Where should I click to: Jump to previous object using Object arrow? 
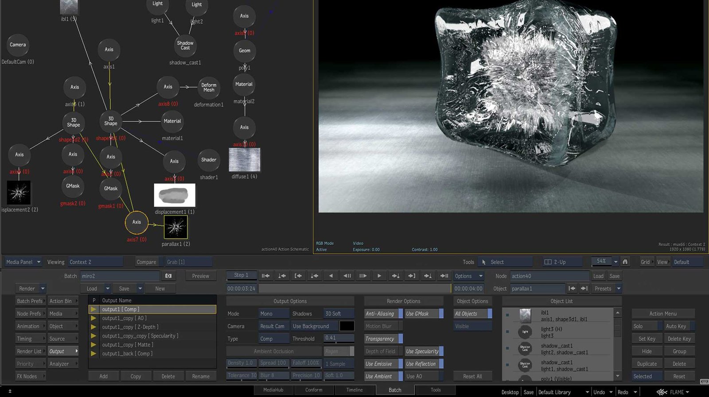pos(572,289)
